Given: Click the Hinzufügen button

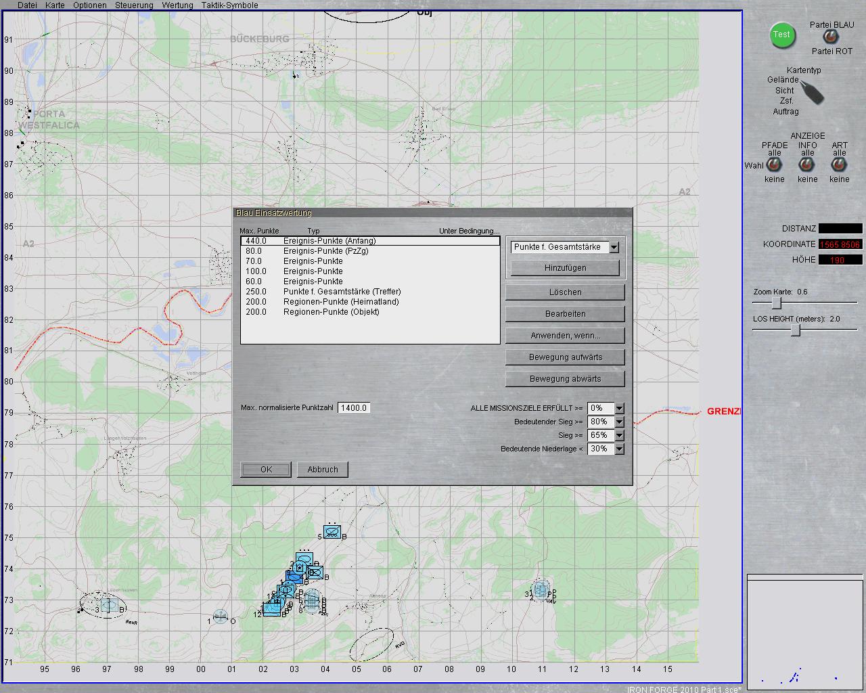Looking at the screenshot, I should tap(565, 268).
